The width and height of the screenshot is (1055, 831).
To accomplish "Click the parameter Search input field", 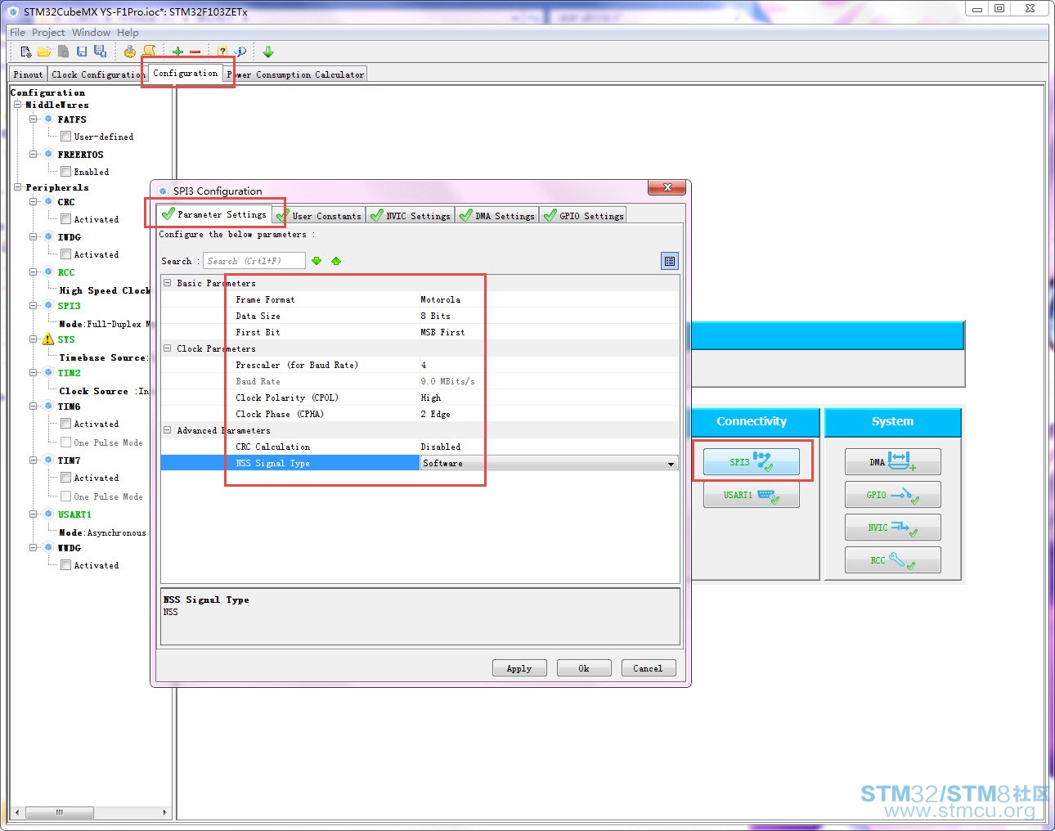I will pyautogui.click(x=254, y=261).
